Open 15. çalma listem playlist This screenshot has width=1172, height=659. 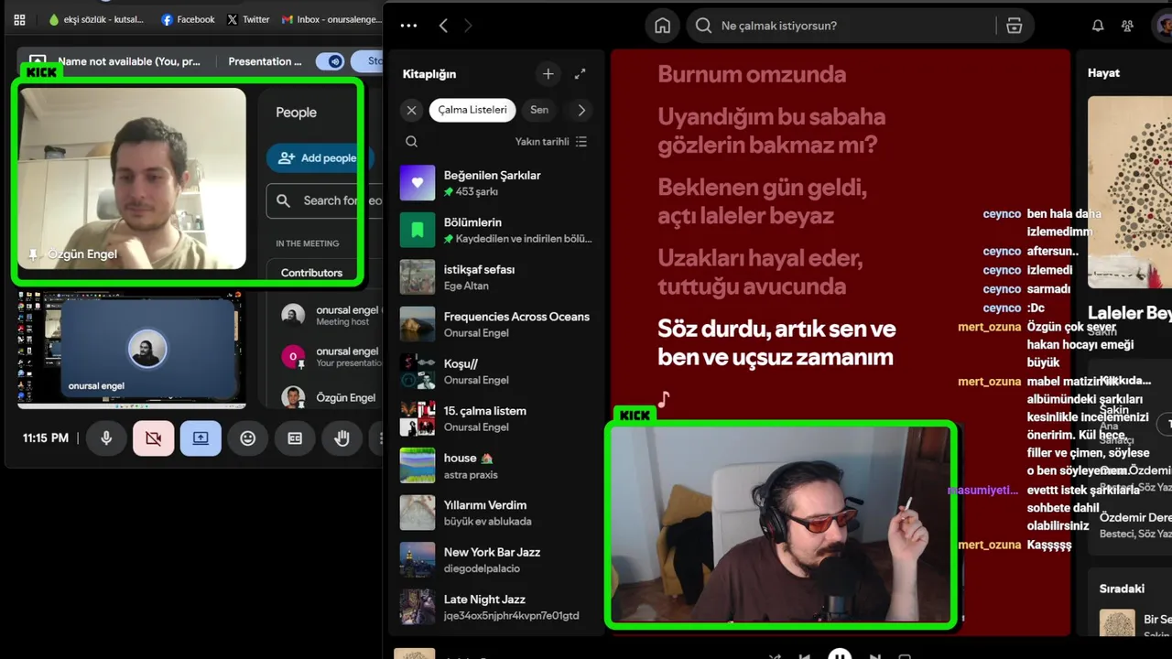(x=498, y=418)
